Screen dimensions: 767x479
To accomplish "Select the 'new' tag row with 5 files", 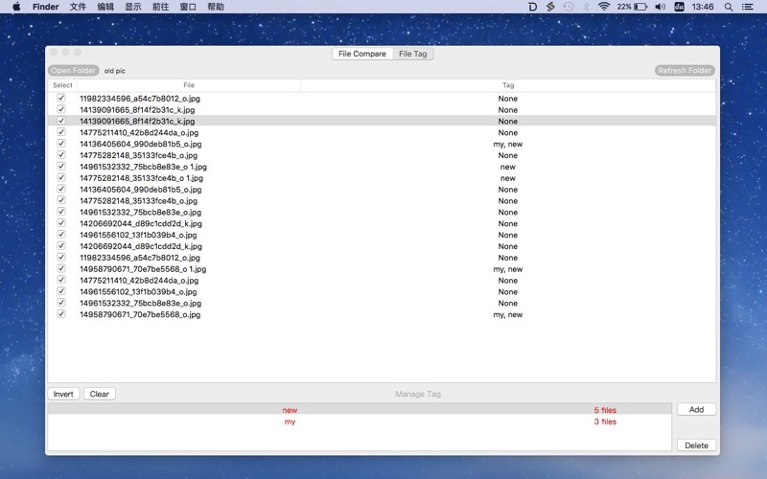I will pos(360,410).
